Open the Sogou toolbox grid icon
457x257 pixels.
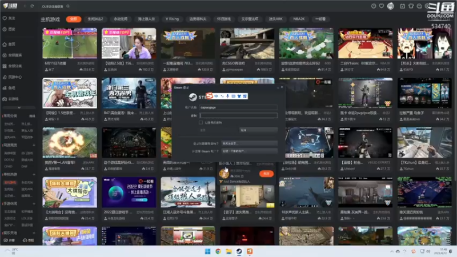245,96
